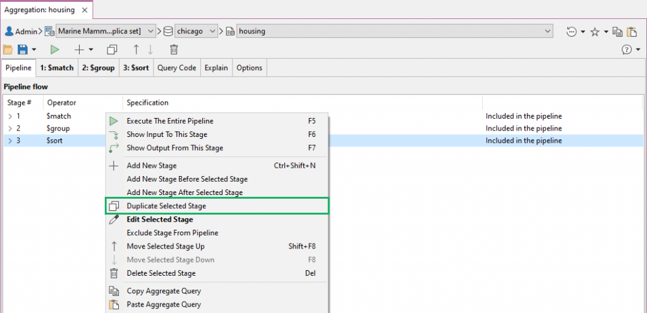Open the chicago database dropdown
This screenshot has height=313, width=647.
212,31
